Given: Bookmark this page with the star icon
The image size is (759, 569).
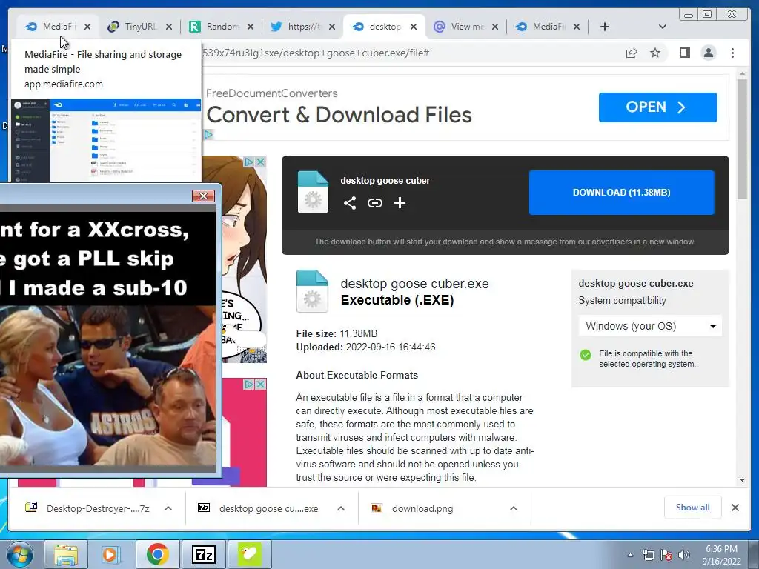Looking at the screenshot, I should click(655, 53).
